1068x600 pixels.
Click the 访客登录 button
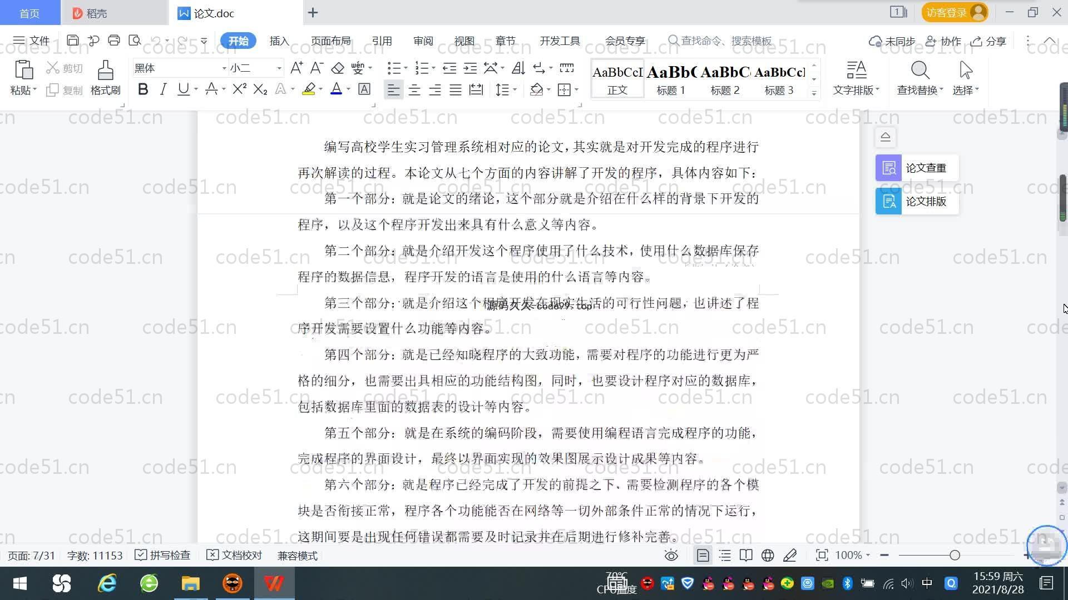955,12
